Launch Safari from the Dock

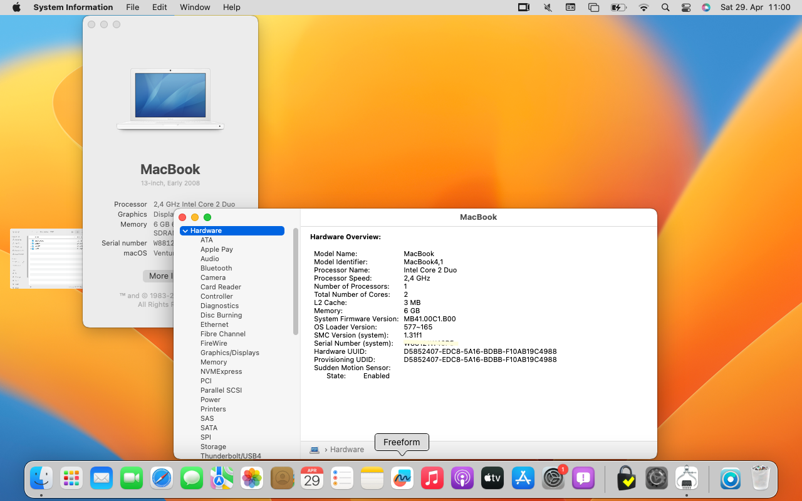coord(162,478)
